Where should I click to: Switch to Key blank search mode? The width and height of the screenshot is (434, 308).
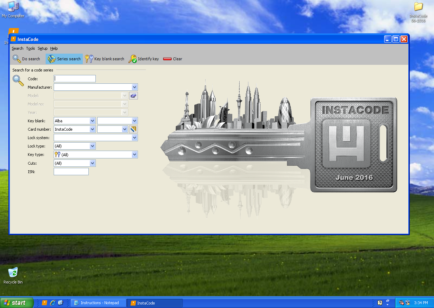pyautogui.click(x=105, y=59)
